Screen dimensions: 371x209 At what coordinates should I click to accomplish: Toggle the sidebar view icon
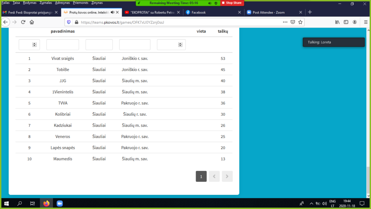point(346,22)
